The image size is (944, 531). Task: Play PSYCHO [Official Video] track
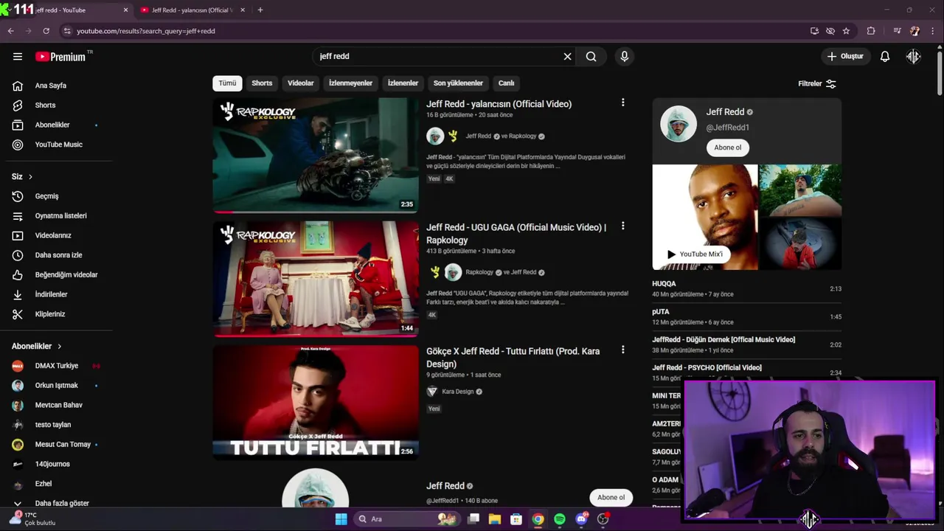(746, 372)
